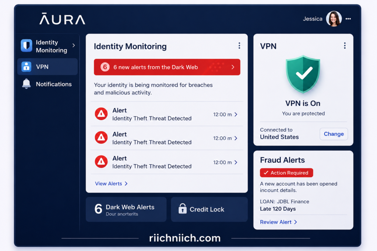
Task: Click the chevron on Dark Web alerts banner
Action: (233, 67)
